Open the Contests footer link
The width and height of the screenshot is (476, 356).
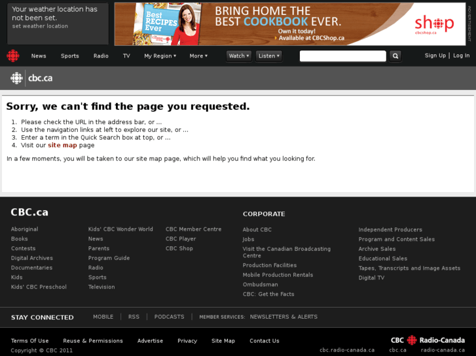point(24,248)
